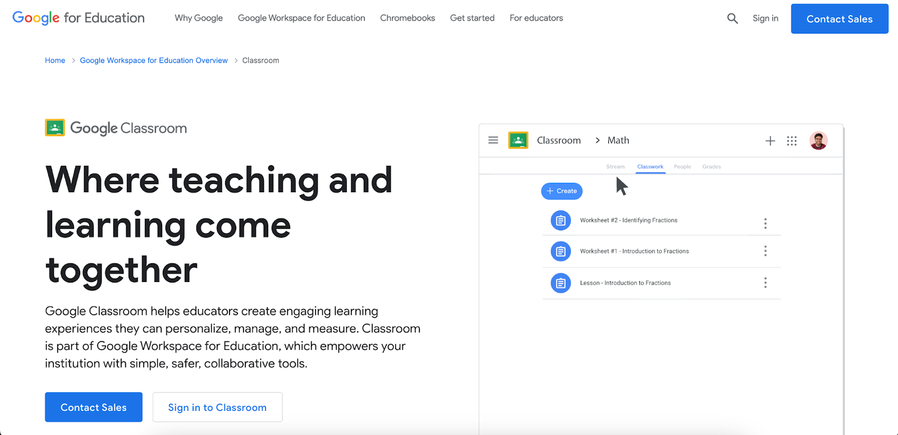Click Sign in link in header

pyautogui.click(x=766, y=18)
